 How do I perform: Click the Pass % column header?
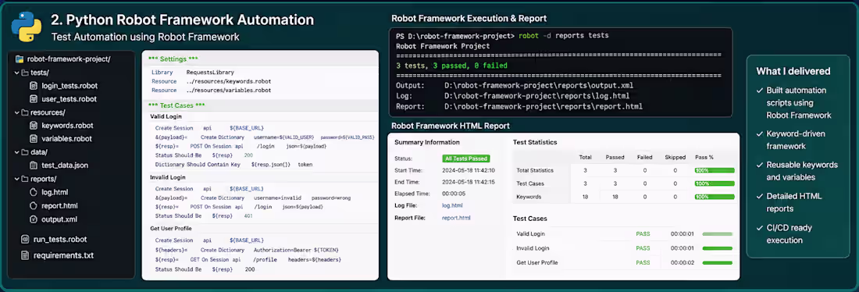point(704,157)
